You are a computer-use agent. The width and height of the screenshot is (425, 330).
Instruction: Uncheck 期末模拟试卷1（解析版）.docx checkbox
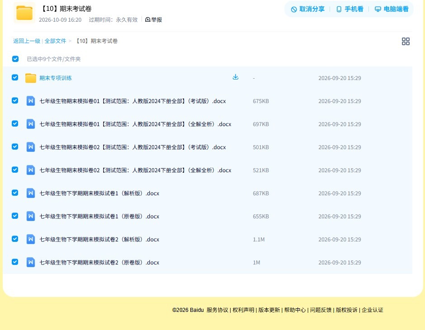pyautogui.click(x=15, y=193)
